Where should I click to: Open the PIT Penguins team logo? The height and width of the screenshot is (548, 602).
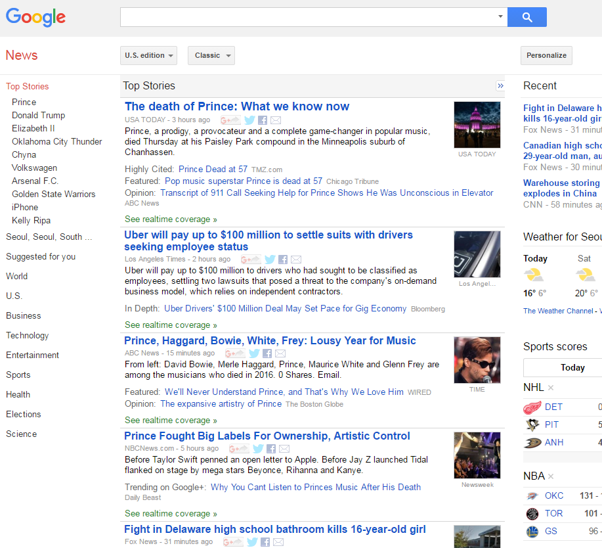pos(532,424)
